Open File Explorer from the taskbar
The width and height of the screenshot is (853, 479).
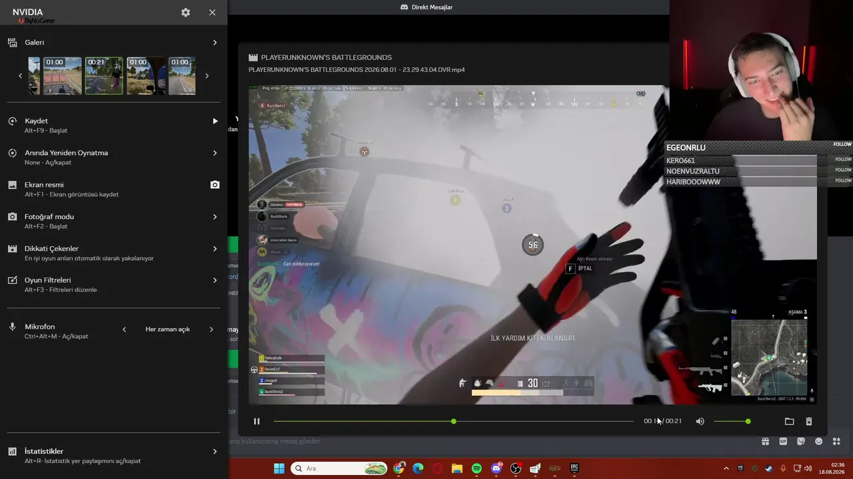click(457, 468)
